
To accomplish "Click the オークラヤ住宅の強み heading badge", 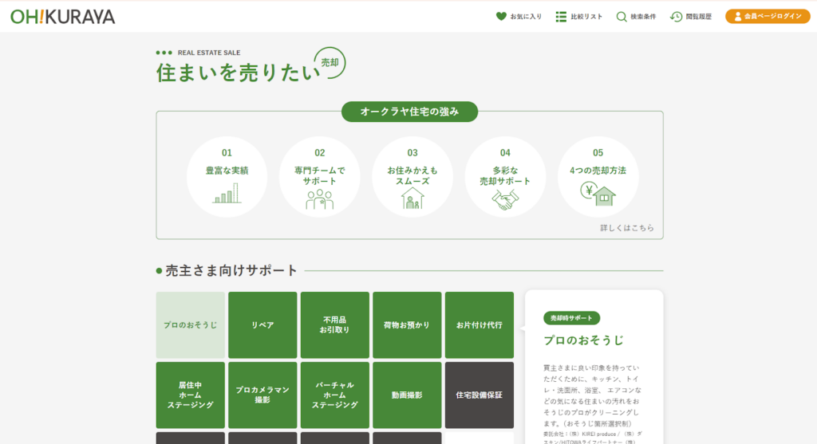I will pyautogui.click(x=409, y=112).
